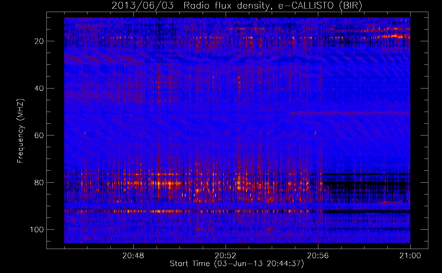Click the '21:00' time tick label

tap(410, 256)
